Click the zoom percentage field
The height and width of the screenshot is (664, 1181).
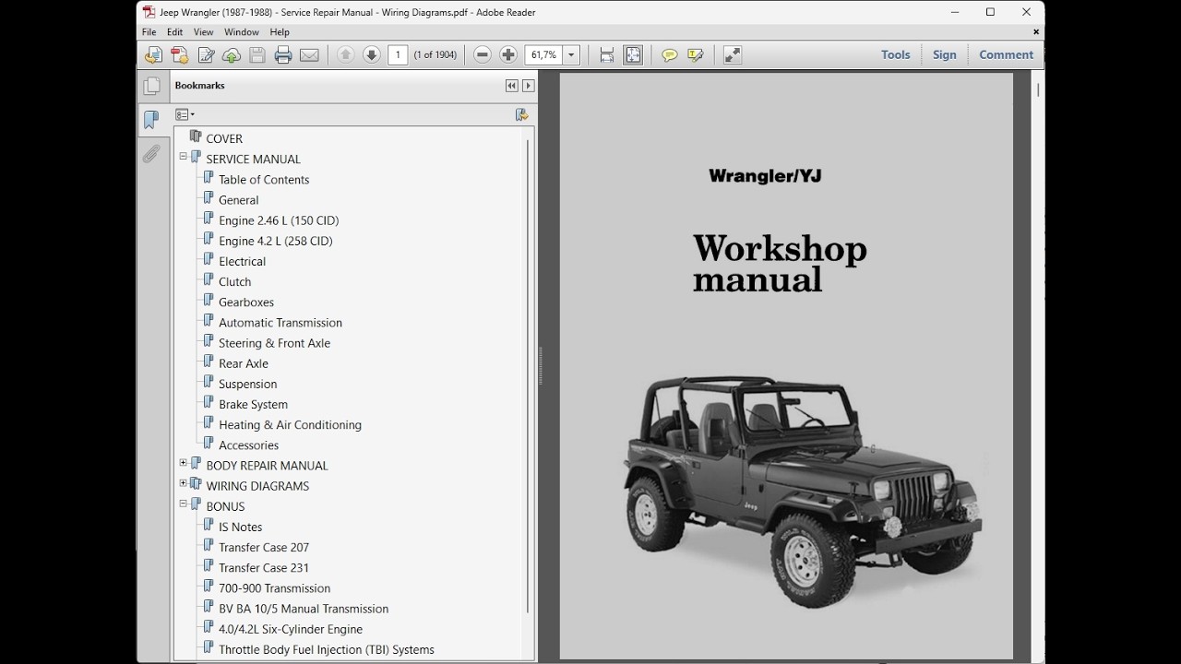[x=543, y=55]
